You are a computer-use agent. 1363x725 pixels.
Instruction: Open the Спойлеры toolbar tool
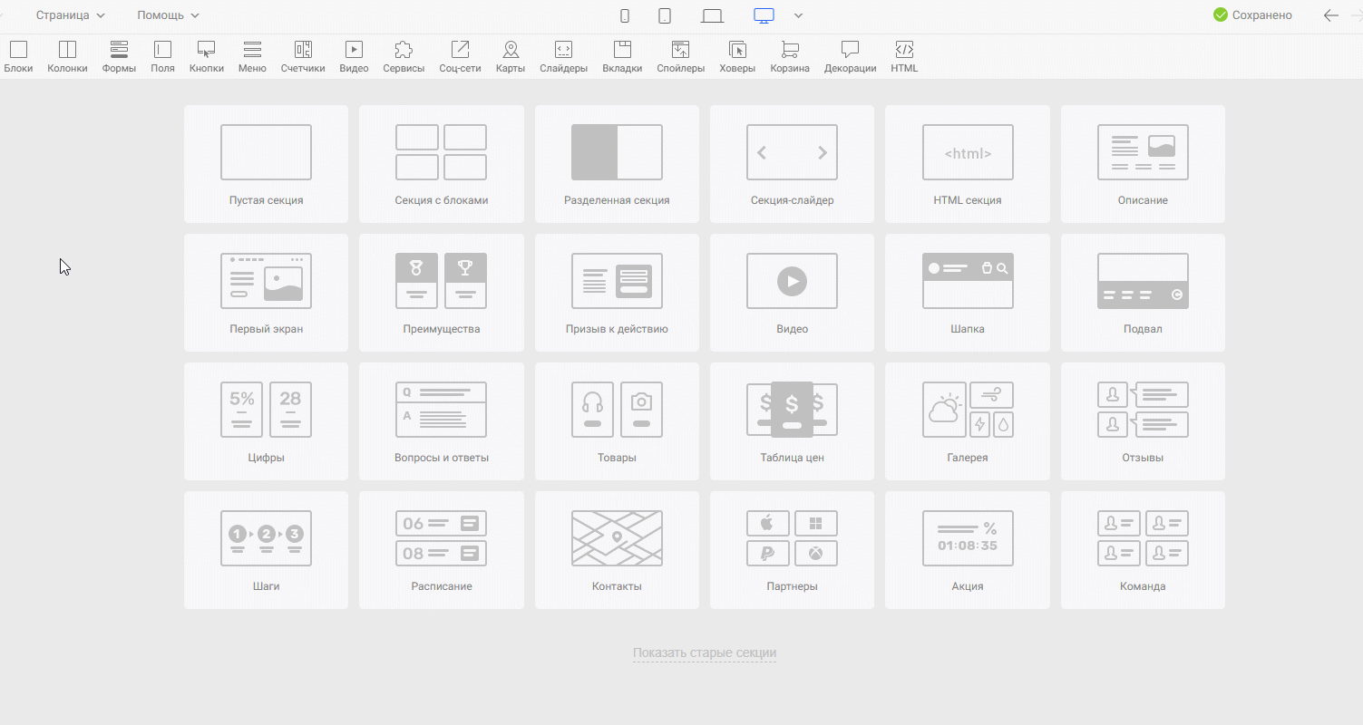tap(680, 56)
